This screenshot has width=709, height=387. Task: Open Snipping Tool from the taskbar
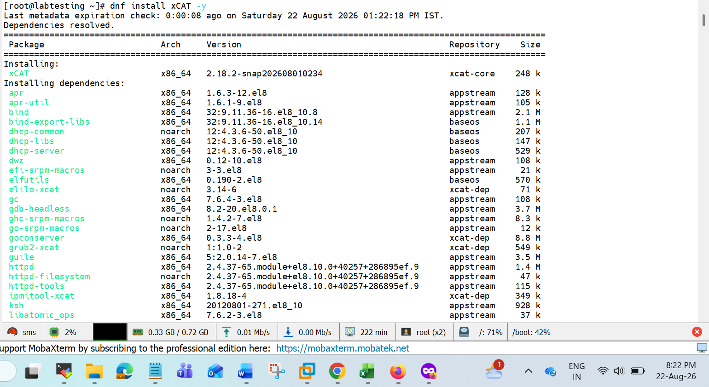[x=276, y=371]
